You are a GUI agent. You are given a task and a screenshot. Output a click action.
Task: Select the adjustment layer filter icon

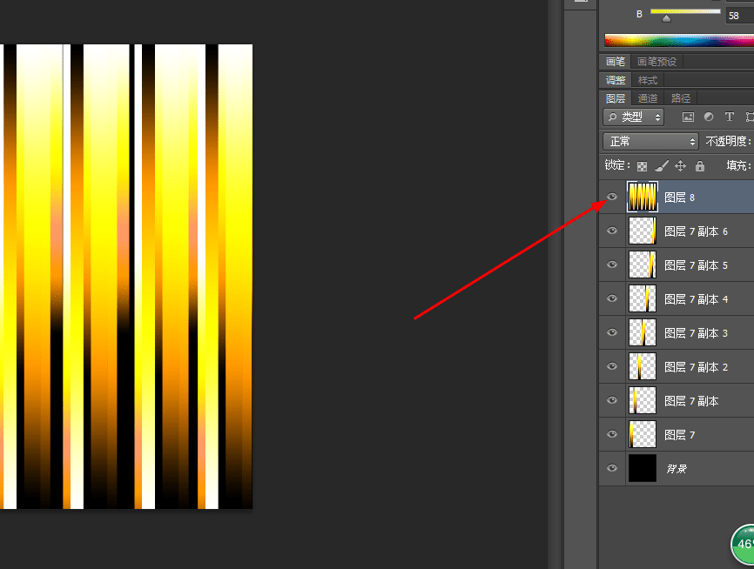[709, 117]
